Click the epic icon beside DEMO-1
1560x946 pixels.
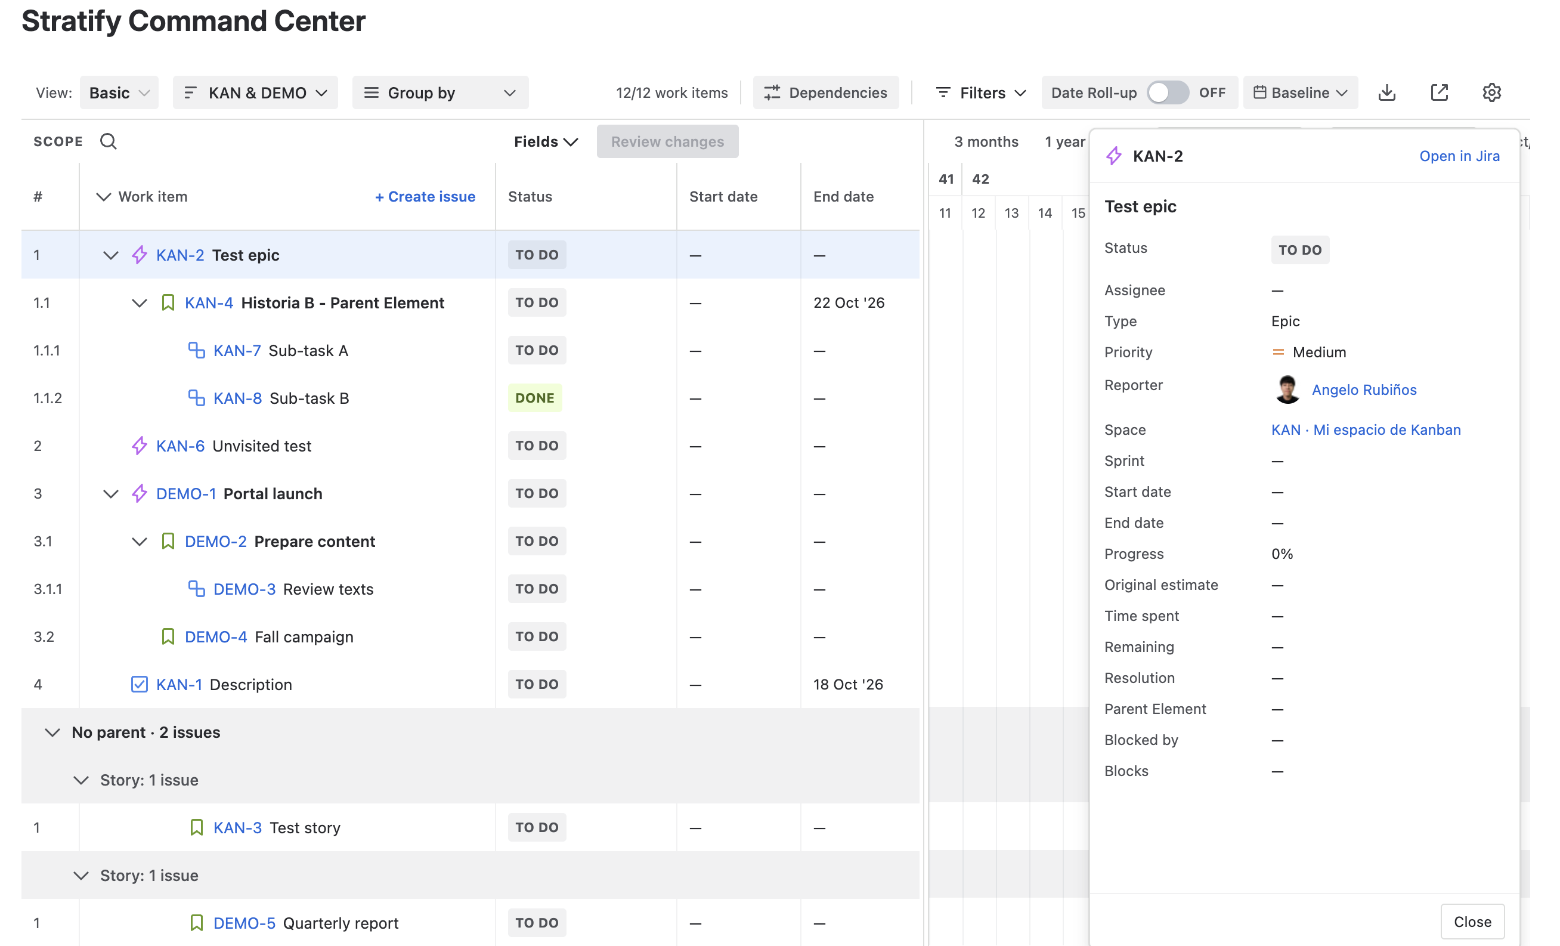pos(140,493)
